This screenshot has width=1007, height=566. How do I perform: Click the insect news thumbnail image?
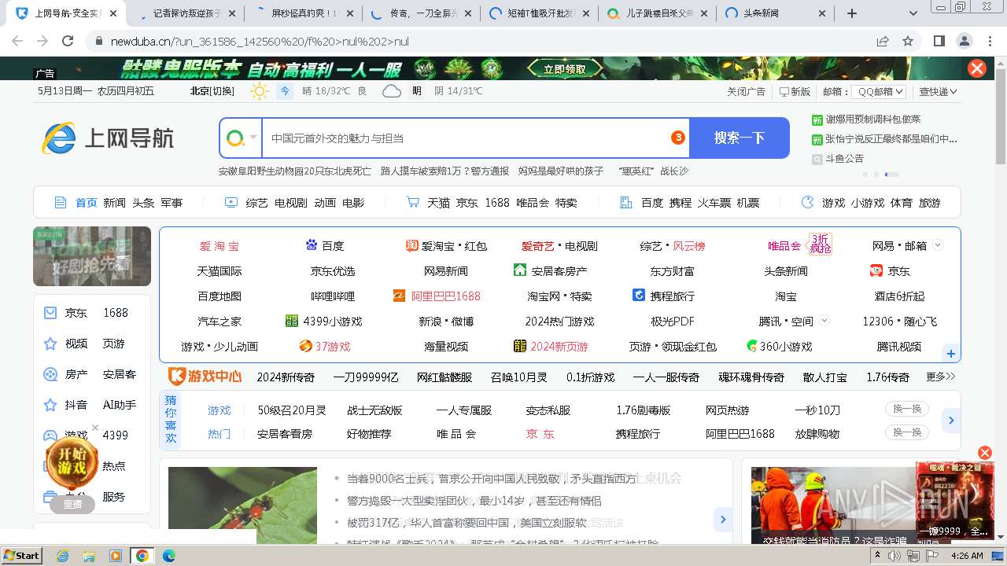(x=242, y=505)
